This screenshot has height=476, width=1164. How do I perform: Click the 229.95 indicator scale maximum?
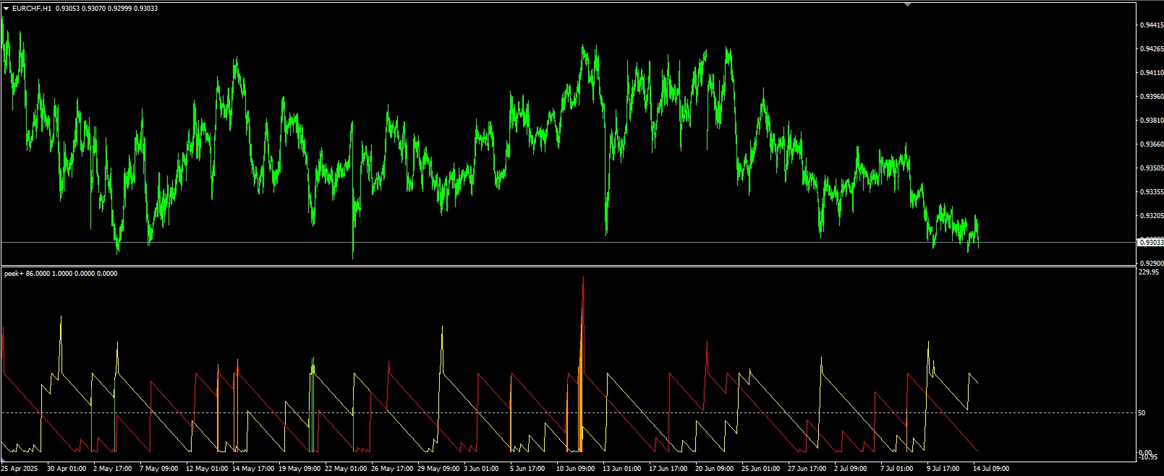pos(1148,272)
